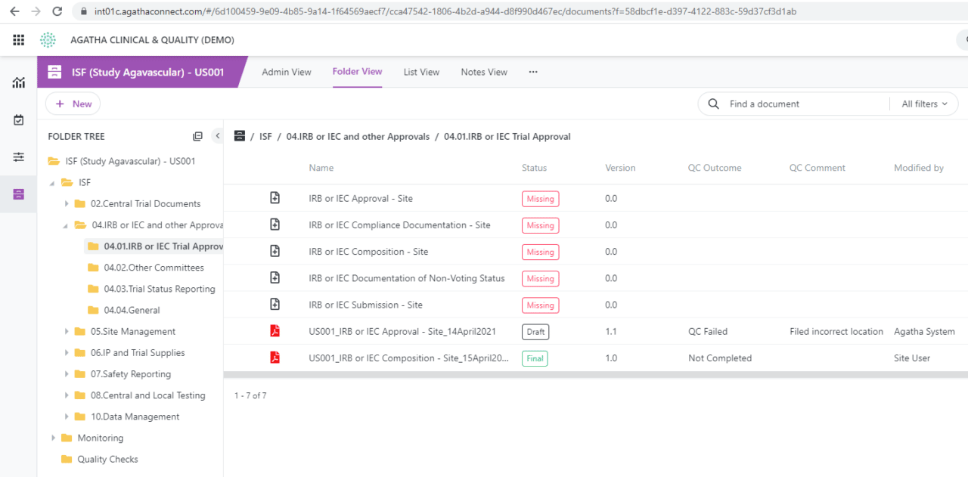
Task: Click 04.01.IRB or IEC Trial Approval breadcrumb
Action: (x=507, y=137)
